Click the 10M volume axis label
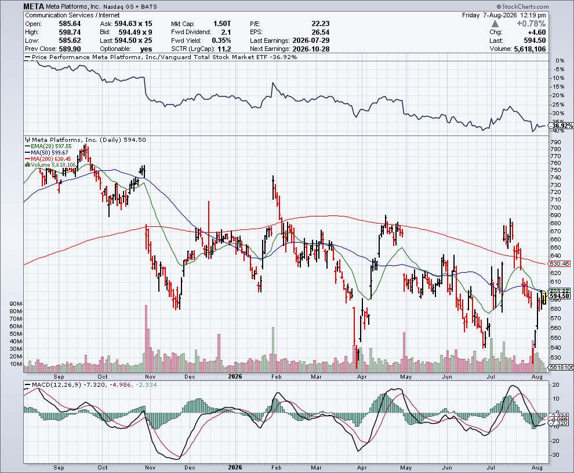The image size is (574, 473). click(16, 364)
